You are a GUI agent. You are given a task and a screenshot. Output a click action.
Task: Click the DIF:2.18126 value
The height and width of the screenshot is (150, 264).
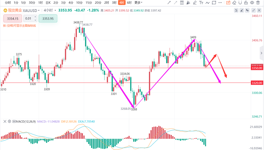click(x=69, y=122)
